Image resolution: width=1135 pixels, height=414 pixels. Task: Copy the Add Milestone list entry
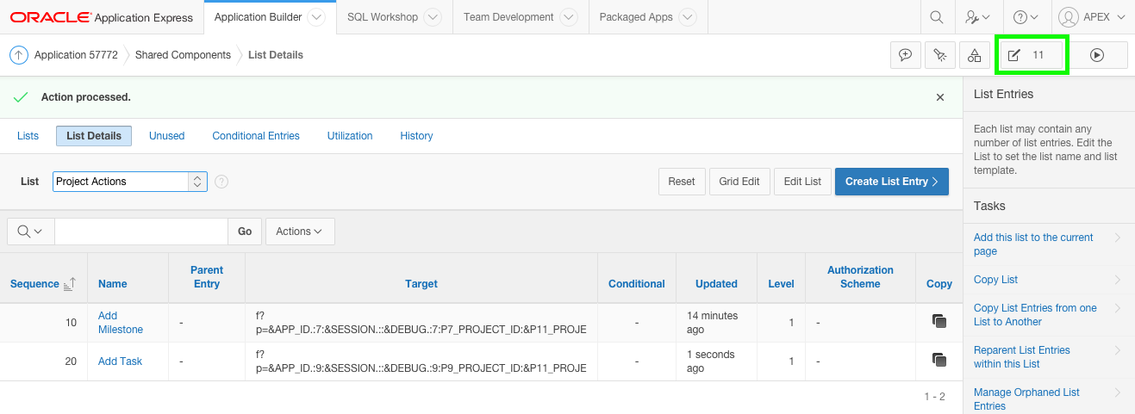click(x=939, y=321)
